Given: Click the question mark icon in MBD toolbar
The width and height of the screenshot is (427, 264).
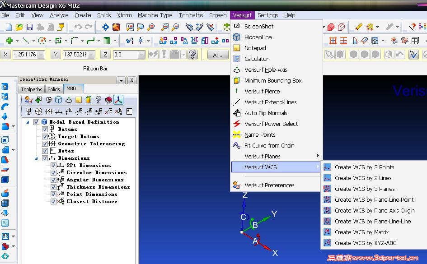Looking at the screenshot, I should click(99, 100).
